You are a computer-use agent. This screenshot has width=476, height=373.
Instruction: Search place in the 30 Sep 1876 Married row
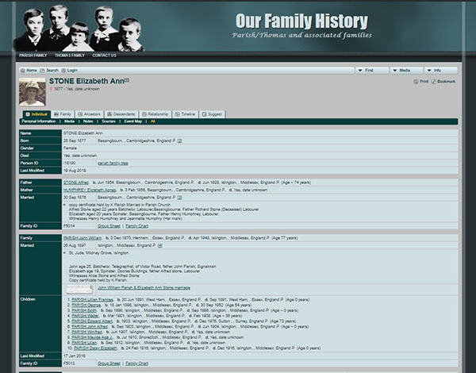(174, 197)
